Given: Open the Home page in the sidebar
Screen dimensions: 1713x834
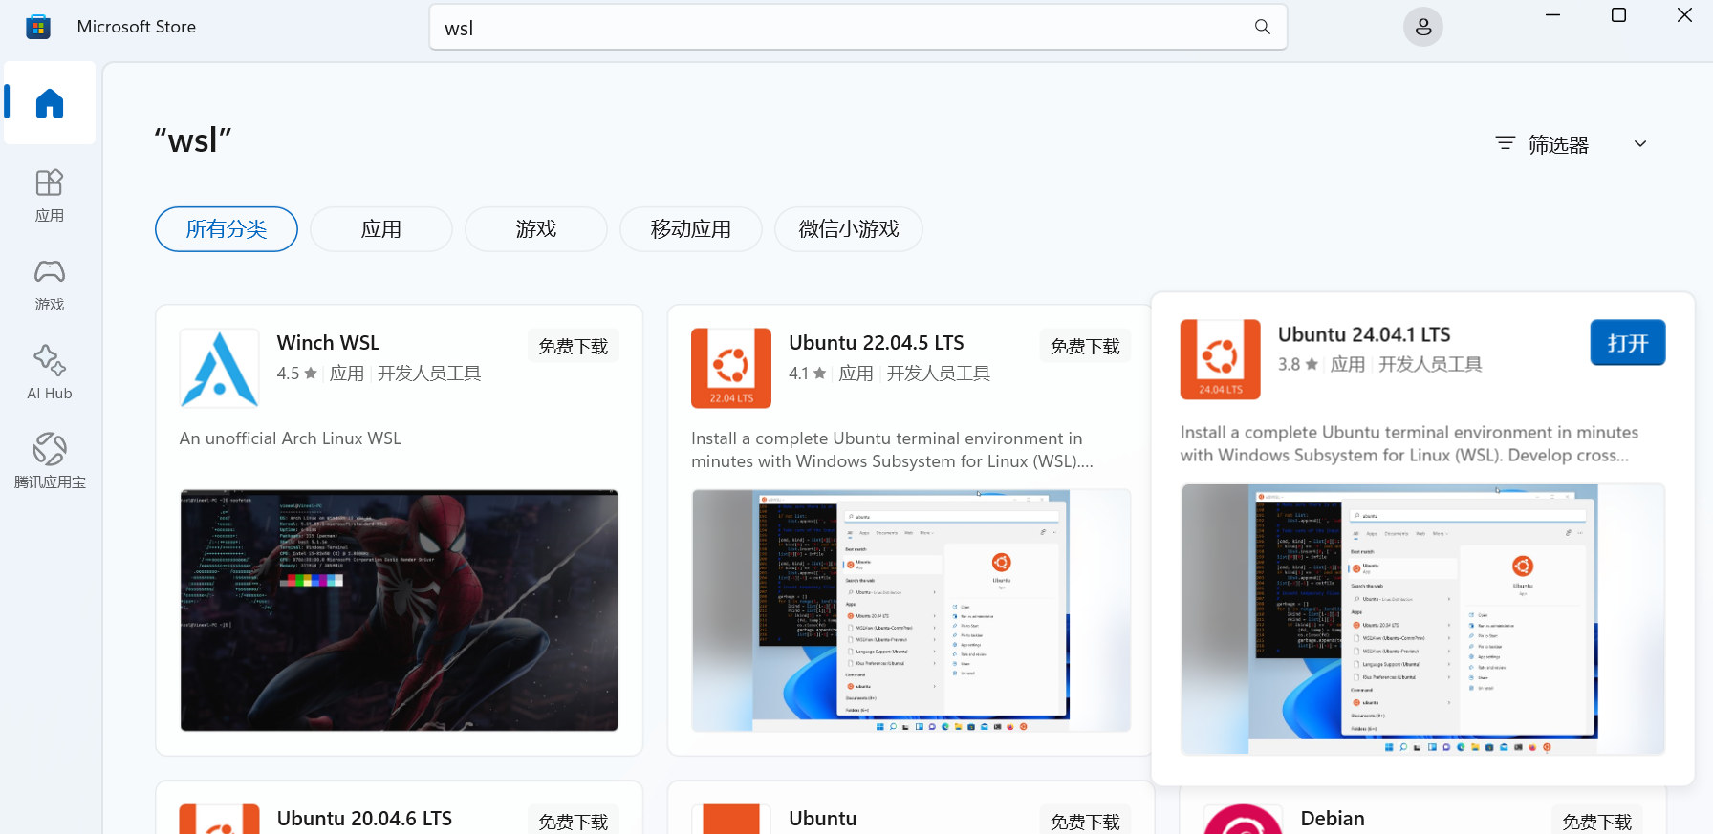Looking at the screenshot, I should (50, 103).
